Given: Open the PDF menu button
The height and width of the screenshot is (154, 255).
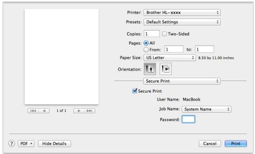Looking at the screenshot, I should 26,144.
